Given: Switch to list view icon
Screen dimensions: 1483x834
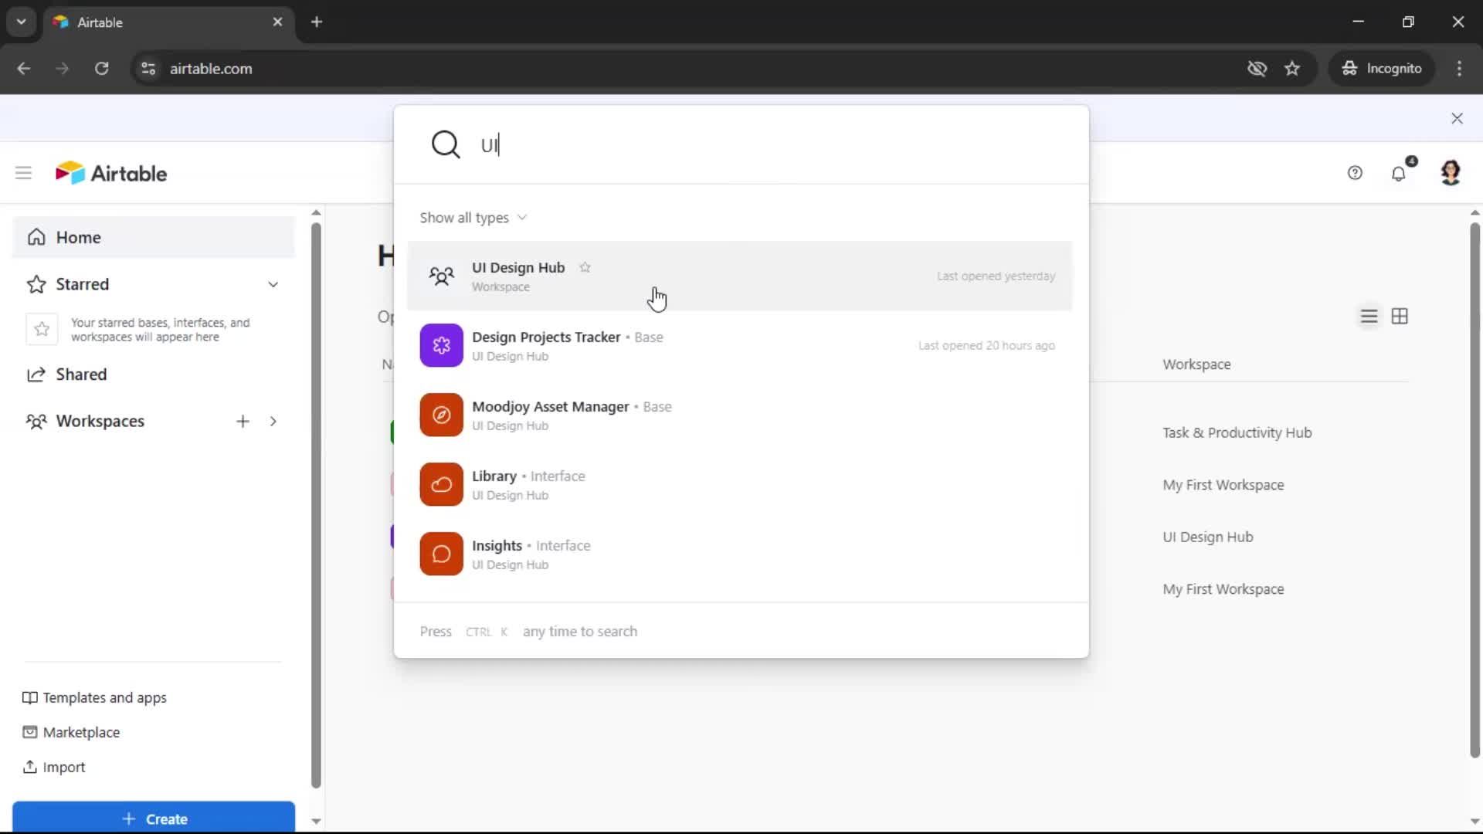Looking at the screenshot, I should coord(1369,317).
